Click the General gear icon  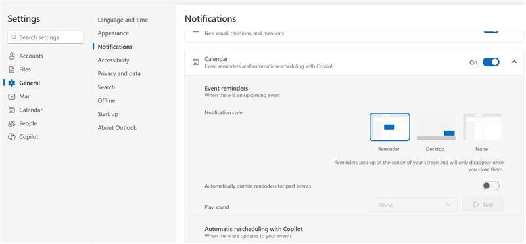(x=12, y=83)
